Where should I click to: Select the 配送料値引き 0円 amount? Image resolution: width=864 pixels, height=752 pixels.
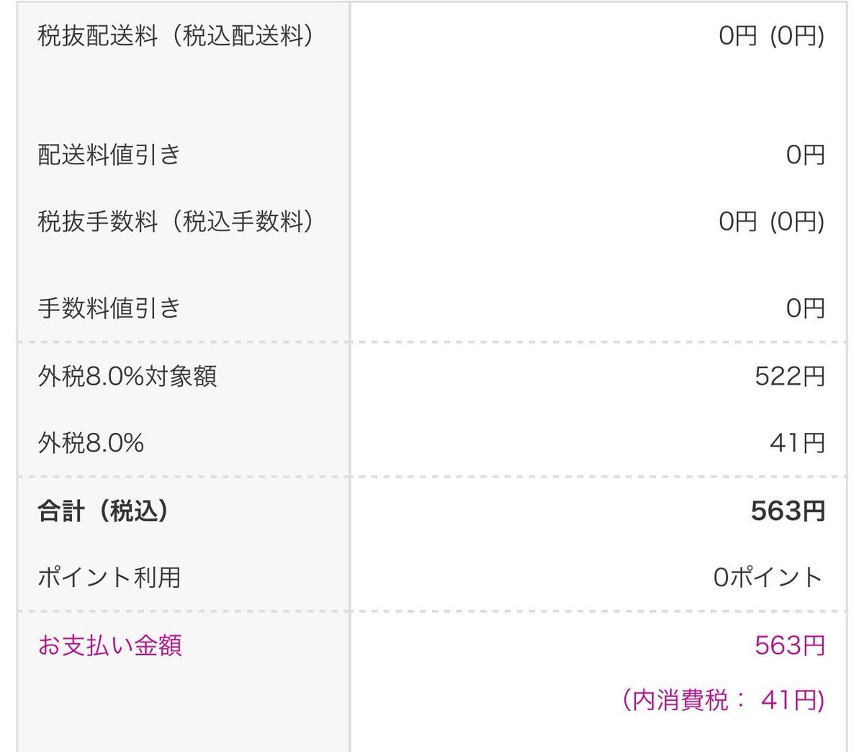click(x=805, y=155)
